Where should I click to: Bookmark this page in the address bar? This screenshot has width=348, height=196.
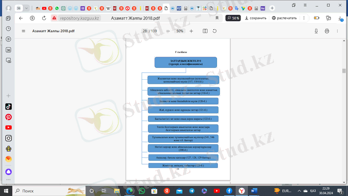[x=217, y=18]
